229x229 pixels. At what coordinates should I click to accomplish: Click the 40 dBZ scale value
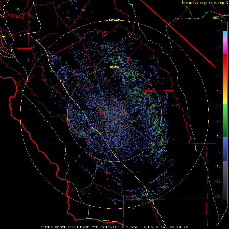pos(219,91)
